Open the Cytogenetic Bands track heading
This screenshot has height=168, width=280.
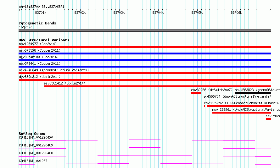point(37,23)
